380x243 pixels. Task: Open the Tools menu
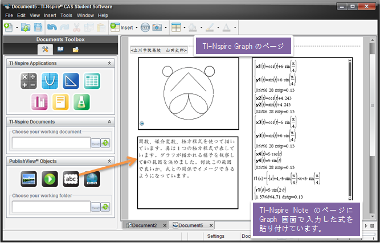(66, 15)
